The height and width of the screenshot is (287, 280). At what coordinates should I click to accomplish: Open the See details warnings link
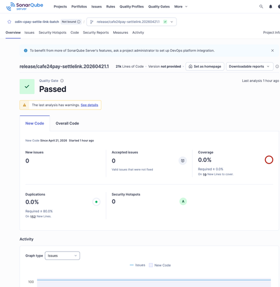click(89, 105)
